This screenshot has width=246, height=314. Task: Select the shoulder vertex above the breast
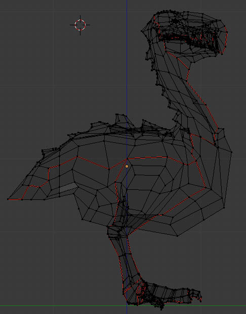(223, 129)
